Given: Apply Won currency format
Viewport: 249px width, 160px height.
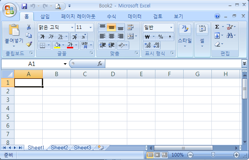Looking at the screenshot, I should (147, 37).
